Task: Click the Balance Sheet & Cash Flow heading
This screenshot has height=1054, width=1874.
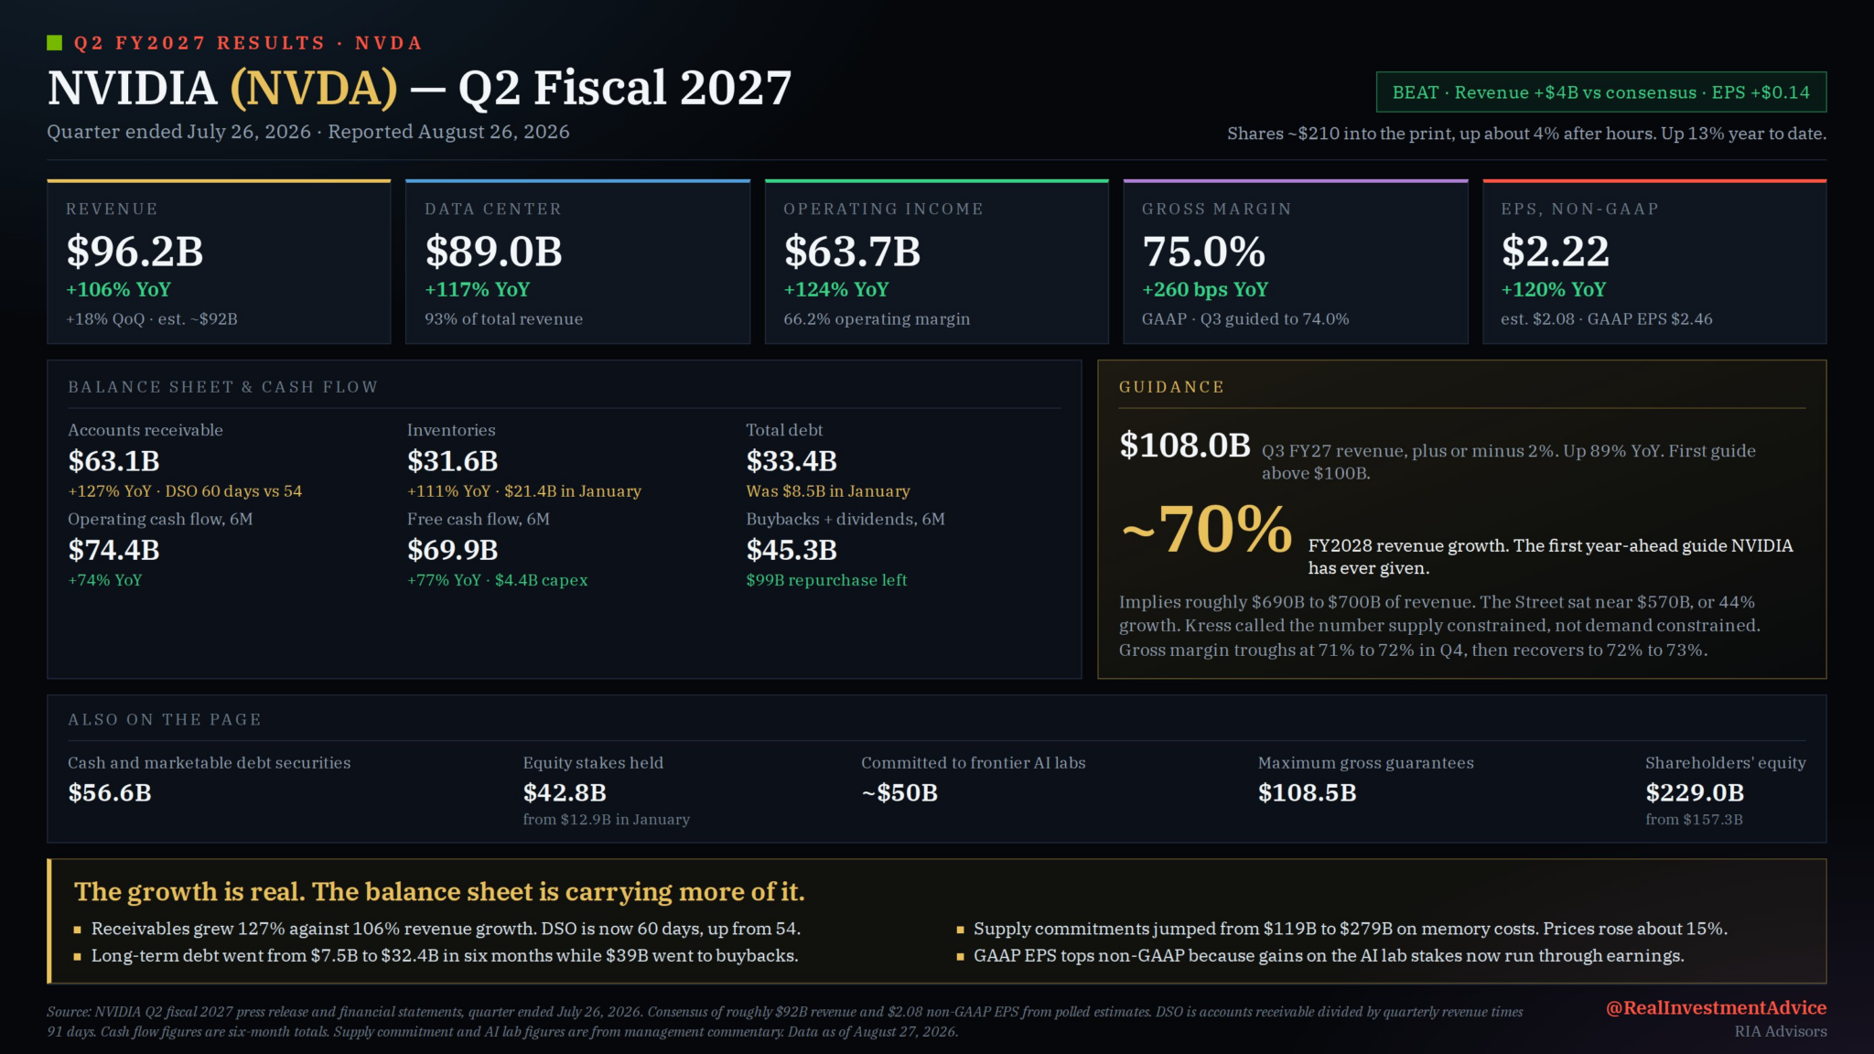Action: tap(222, 387)
